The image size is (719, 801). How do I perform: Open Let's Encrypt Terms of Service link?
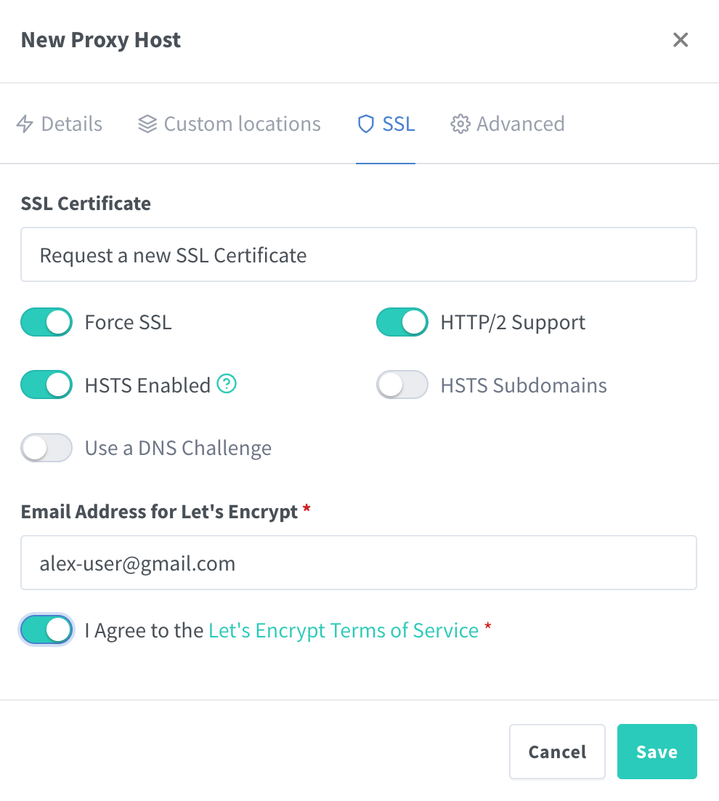(344, 630)
